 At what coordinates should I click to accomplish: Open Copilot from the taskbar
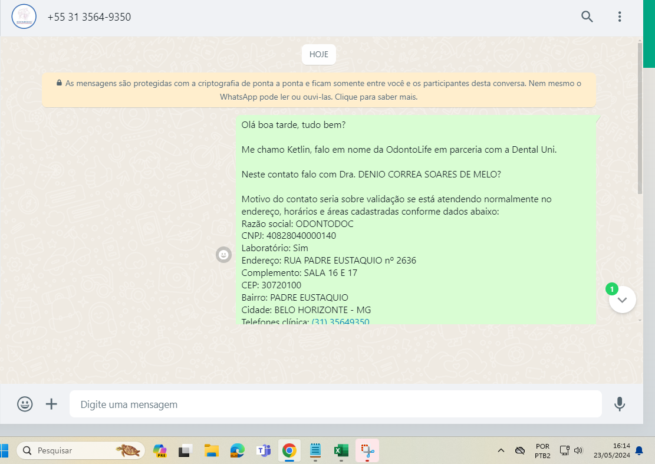[160, 450]
